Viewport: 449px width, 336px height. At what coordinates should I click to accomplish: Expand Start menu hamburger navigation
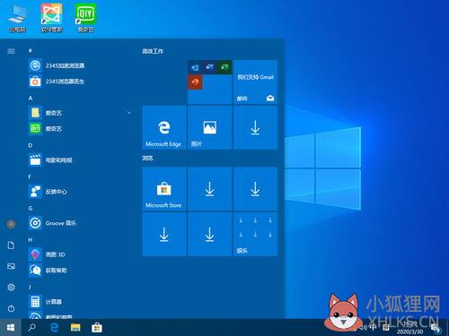pyautogui.click(x=11, y=51)
